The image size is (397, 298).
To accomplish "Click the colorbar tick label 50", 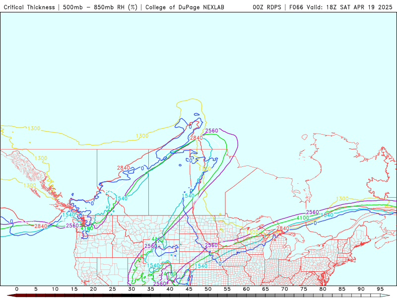I will (208, 289).
